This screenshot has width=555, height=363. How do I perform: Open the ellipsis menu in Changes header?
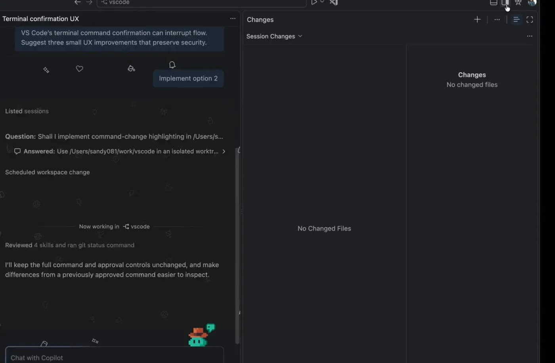pyautogui.click(x=497, y=19)
